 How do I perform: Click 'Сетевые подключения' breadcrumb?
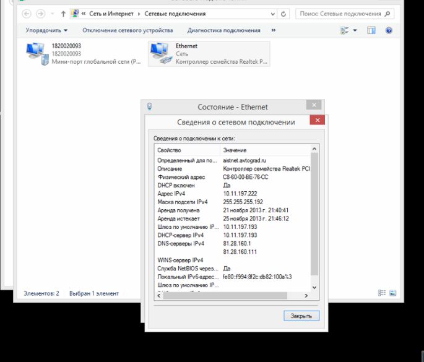tap(175, 14)
